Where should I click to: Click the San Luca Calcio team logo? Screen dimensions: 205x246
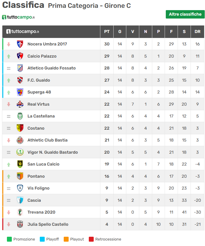20,164
